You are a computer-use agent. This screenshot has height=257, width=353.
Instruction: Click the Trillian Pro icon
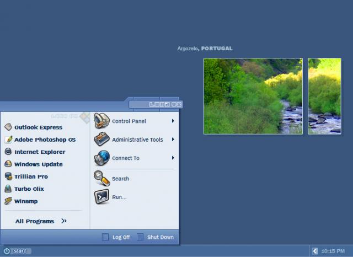click(x=8, y=176)
